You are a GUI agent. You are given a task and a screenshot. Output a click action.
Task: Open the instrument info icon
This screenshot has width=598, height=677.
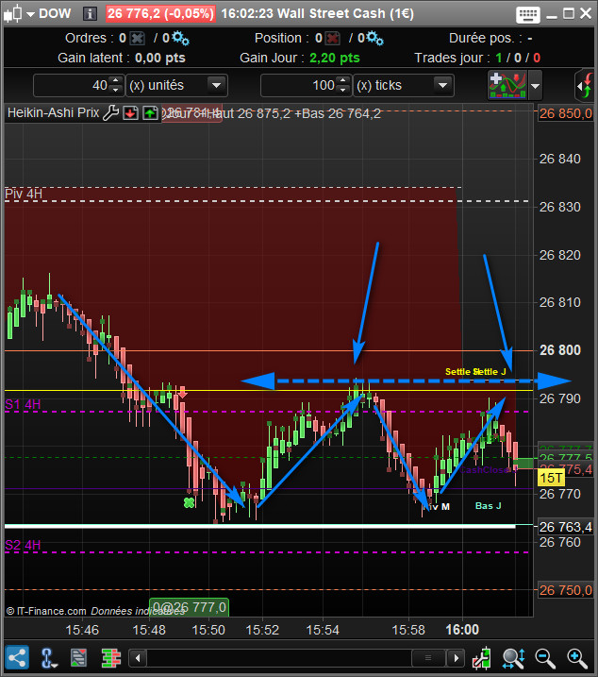click(90, 13)
